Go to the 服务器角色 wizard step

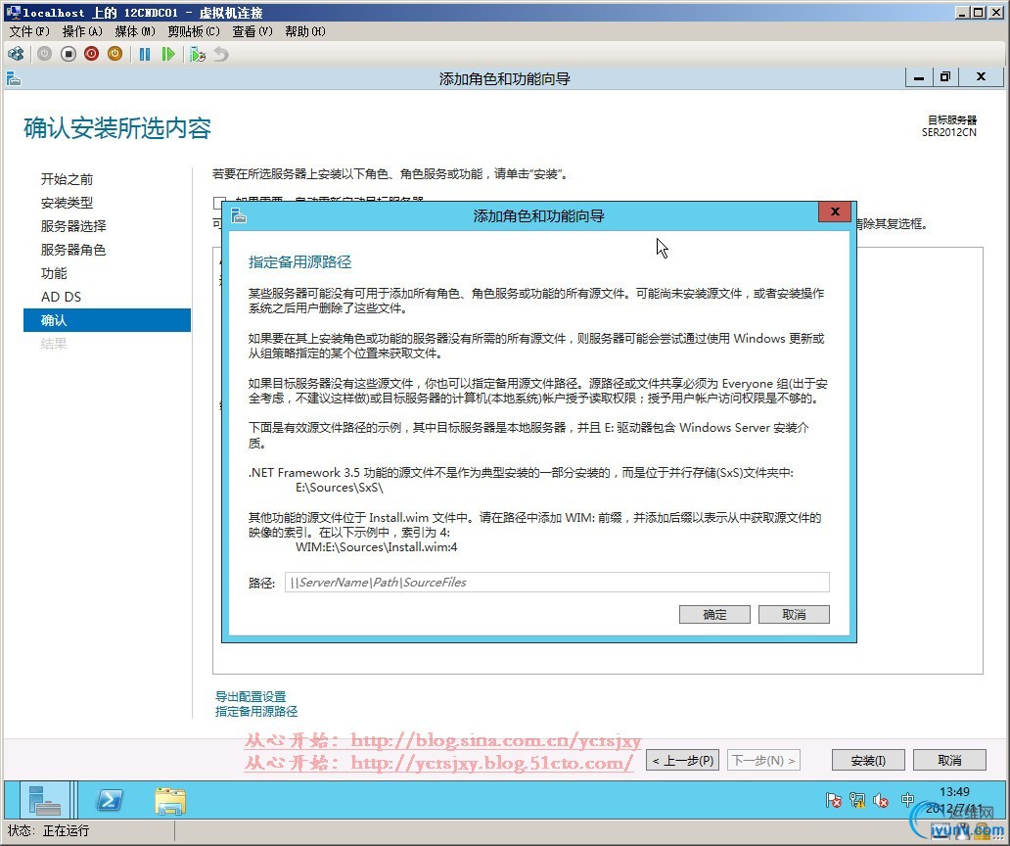[73, 250]
